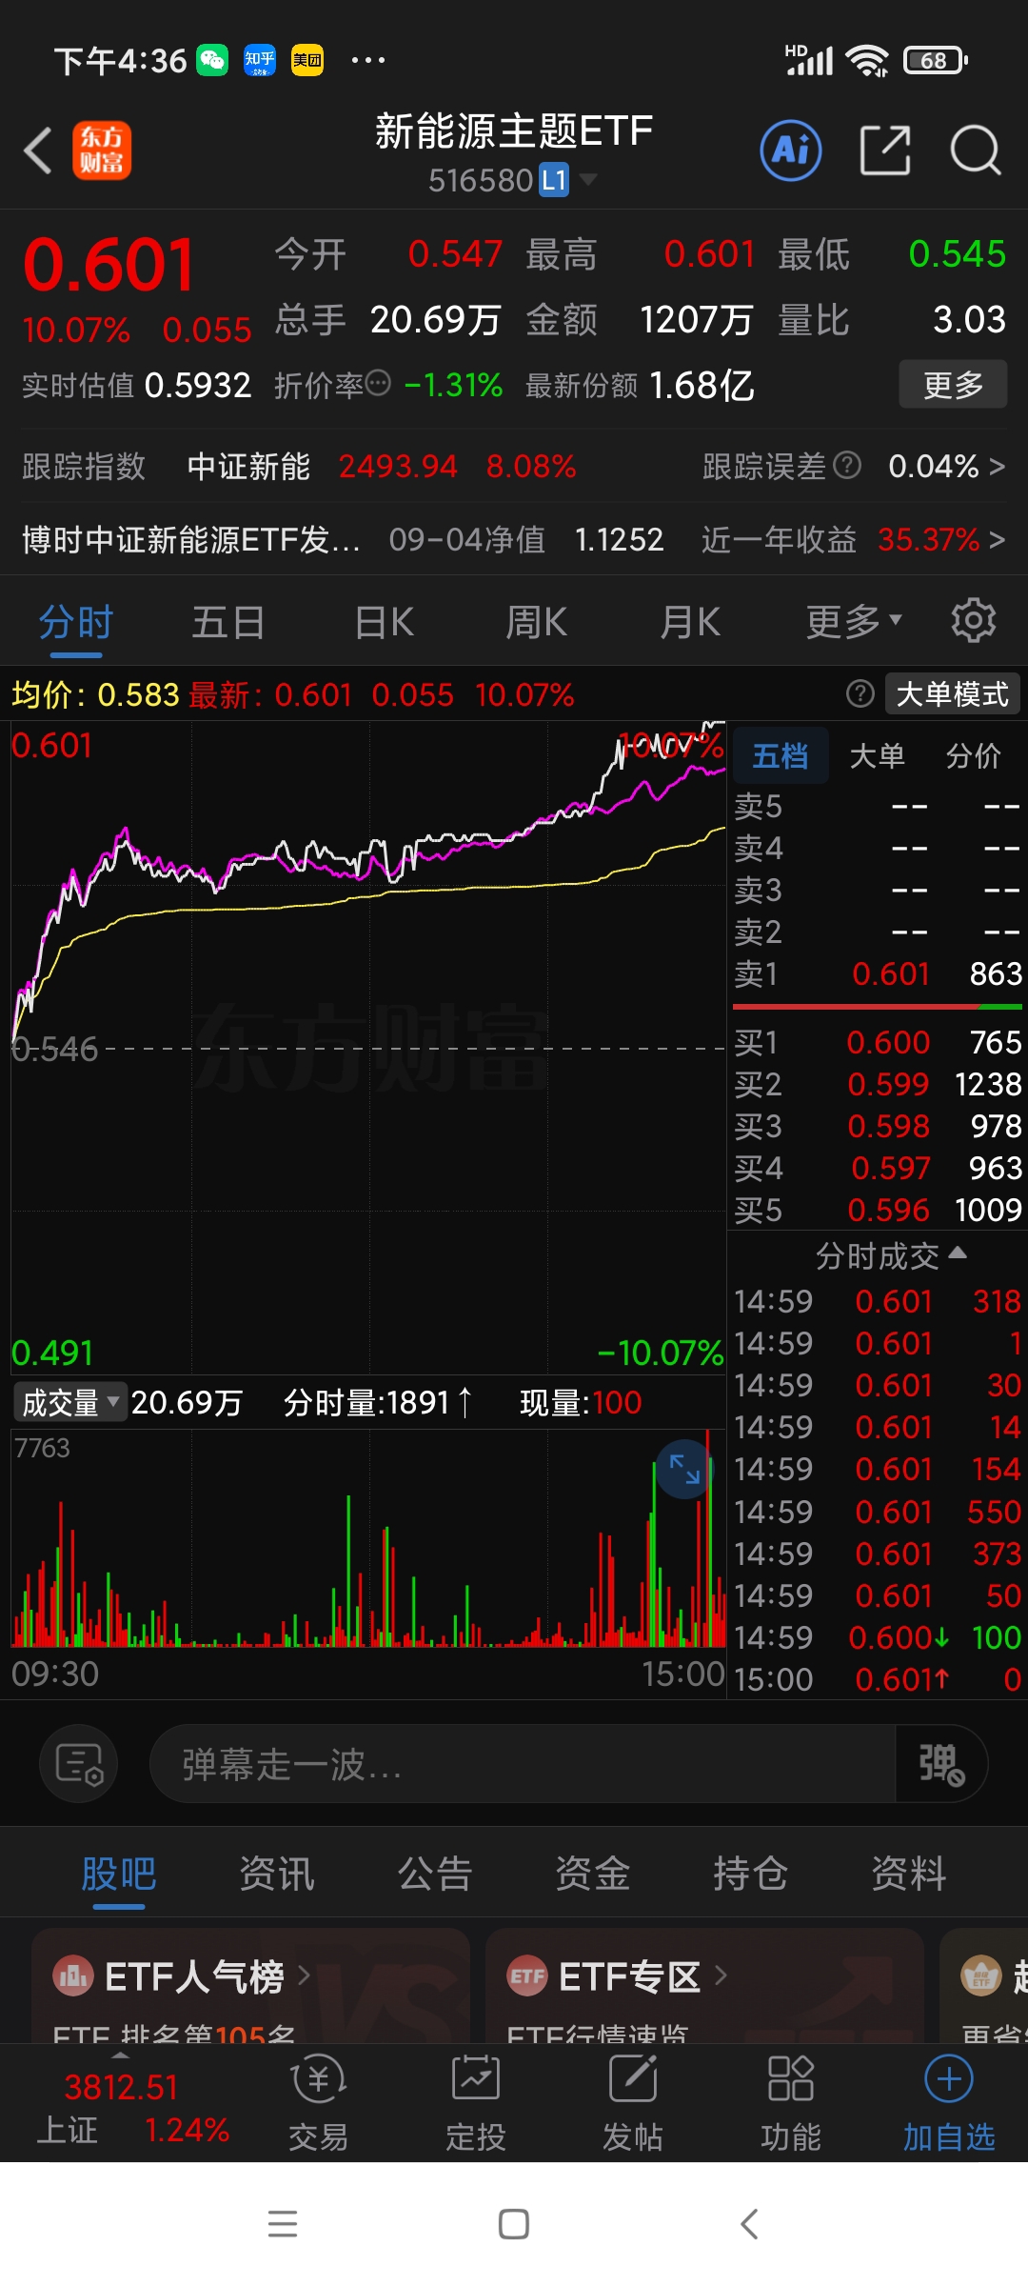Switch to 持仓 tab
The image size is (1028, 2286).
click(751, 1874)
